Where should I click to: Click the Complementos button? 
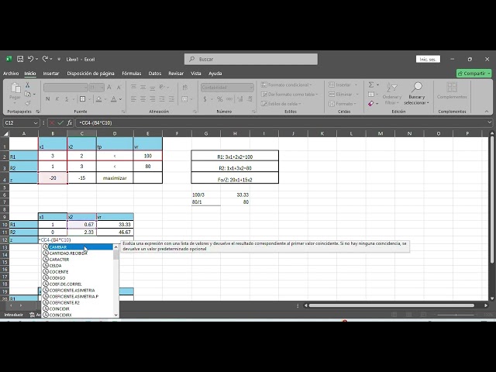point(452,91)
